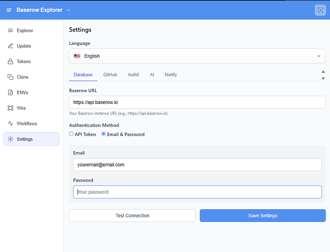This screenshot has height=252, width=330.
Task: Switch to the Auth0 tab
Action: click(x=133, y=75)
